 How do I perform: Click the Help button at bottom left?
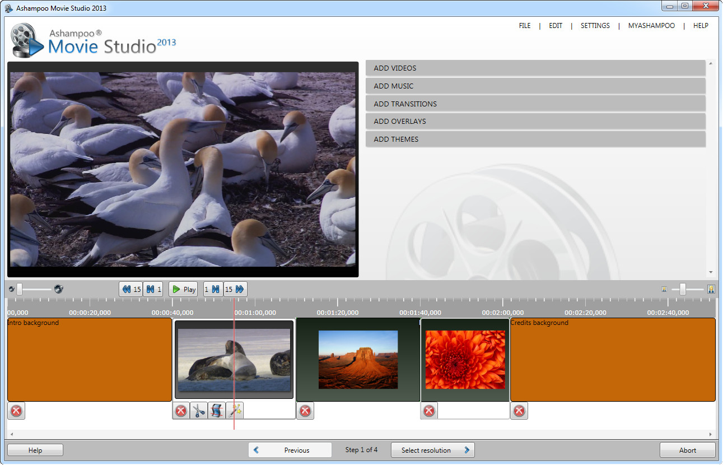click(35, 450)
